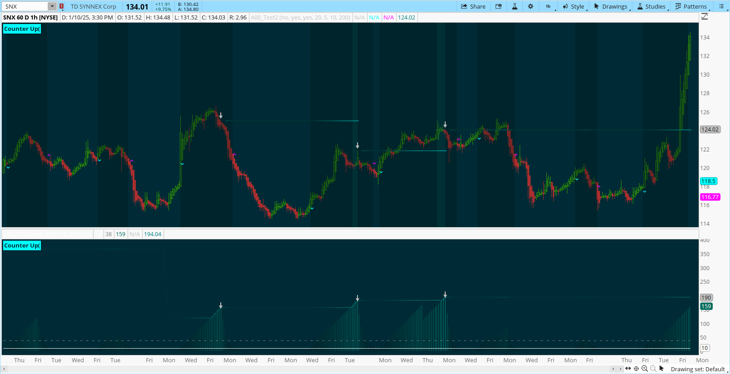This screenshot has height=374, width=730.
Task: Click the time scroll left arrow
Action: pos(613,369)
